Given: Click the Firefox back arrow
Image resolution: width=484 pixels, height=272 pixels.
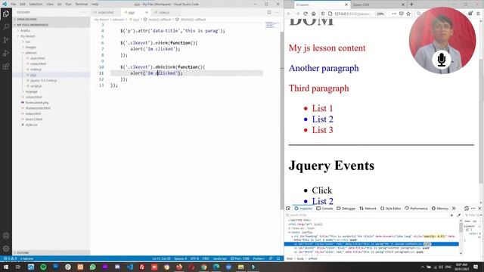Looking at the screenshot, I should click(289, 14).
